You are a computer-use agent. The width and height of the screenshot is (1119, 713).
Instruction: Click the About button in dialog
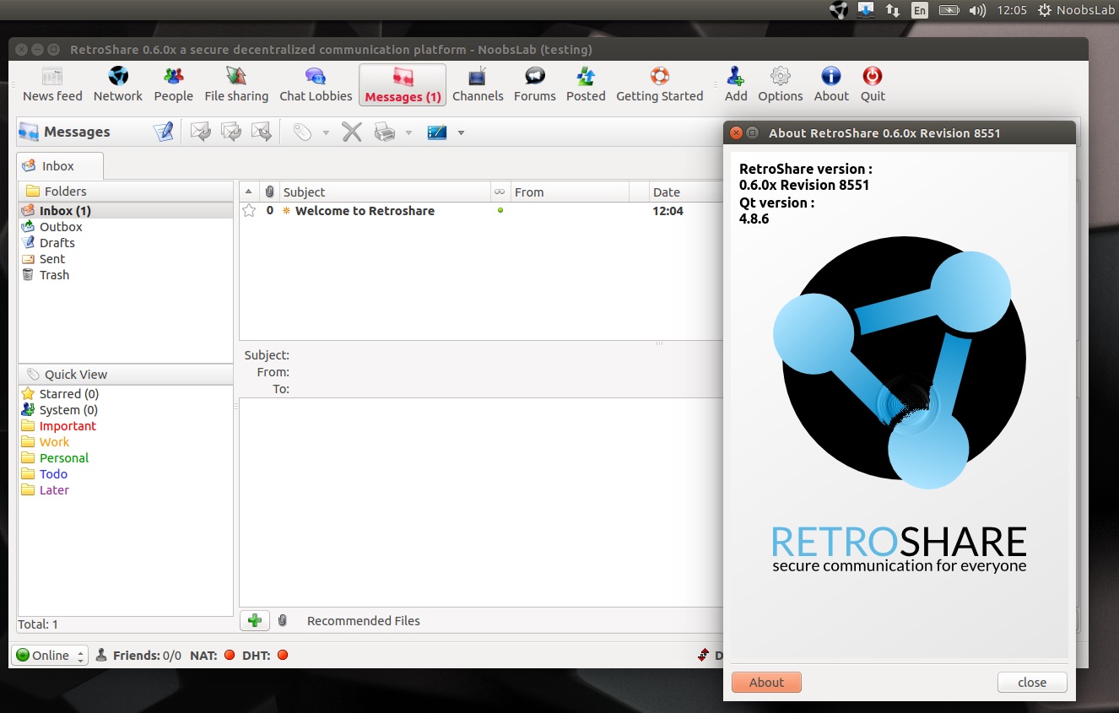point(766,683)
